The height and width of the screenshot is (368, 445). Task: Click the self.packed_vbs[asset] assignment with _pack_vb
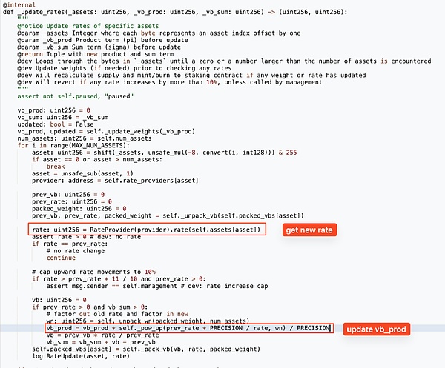pyautogui.click(x=146, y=349)
